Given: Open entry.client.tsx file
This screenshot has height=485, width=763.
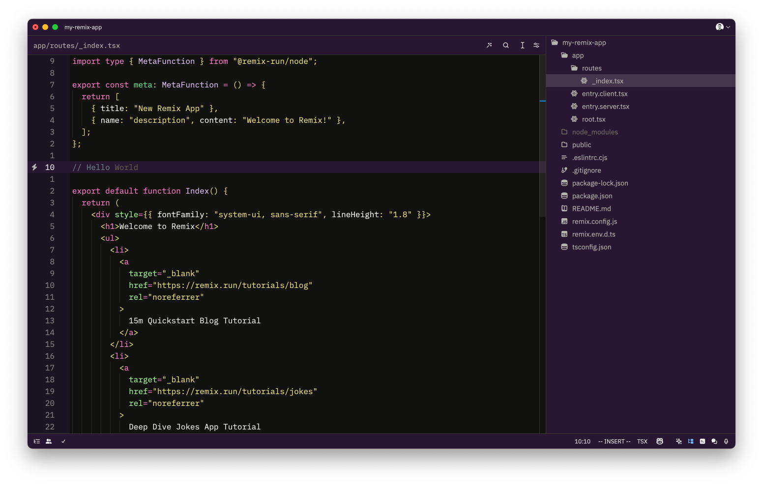Looking at the screenshot, I should [x=641, y=94].
